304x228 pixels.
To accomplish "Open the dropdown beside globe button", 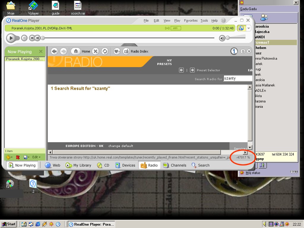I will (248, 28).
